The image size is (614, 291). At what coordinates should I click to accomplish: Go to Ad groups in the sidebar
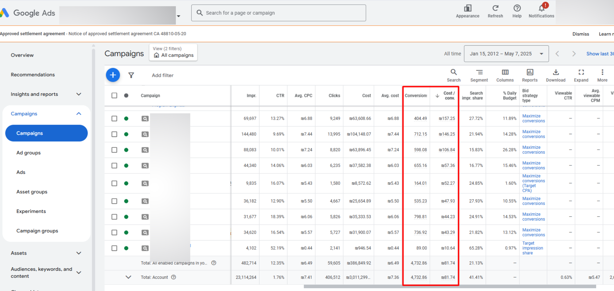[29, 153]
